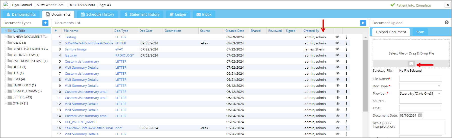452x138 pixels.
Task: Click the documents list vertical scrollbar
Action: [365, 76]
